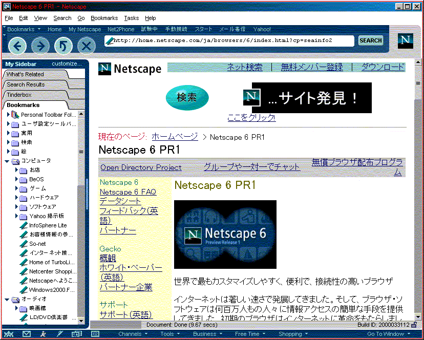This screenshot has width=424, height=340.
Task: Click the page scrollbar up arrow
Action: [x=417, y=62]
